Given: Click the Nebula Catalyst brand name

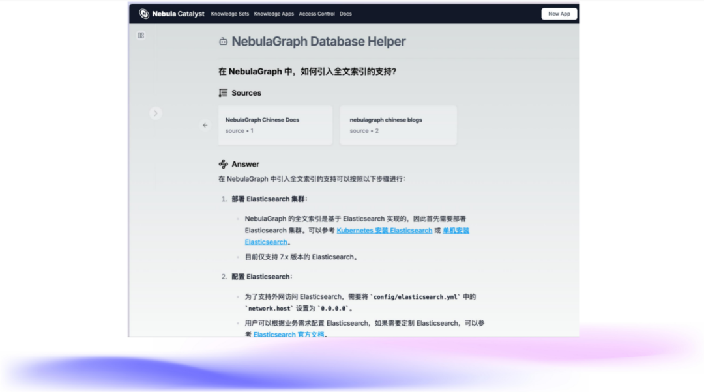Looking at the screenshot, I should point(178,14).
